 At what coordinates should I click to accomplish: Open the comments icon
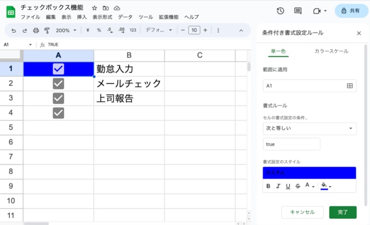(x=298, y=10)
